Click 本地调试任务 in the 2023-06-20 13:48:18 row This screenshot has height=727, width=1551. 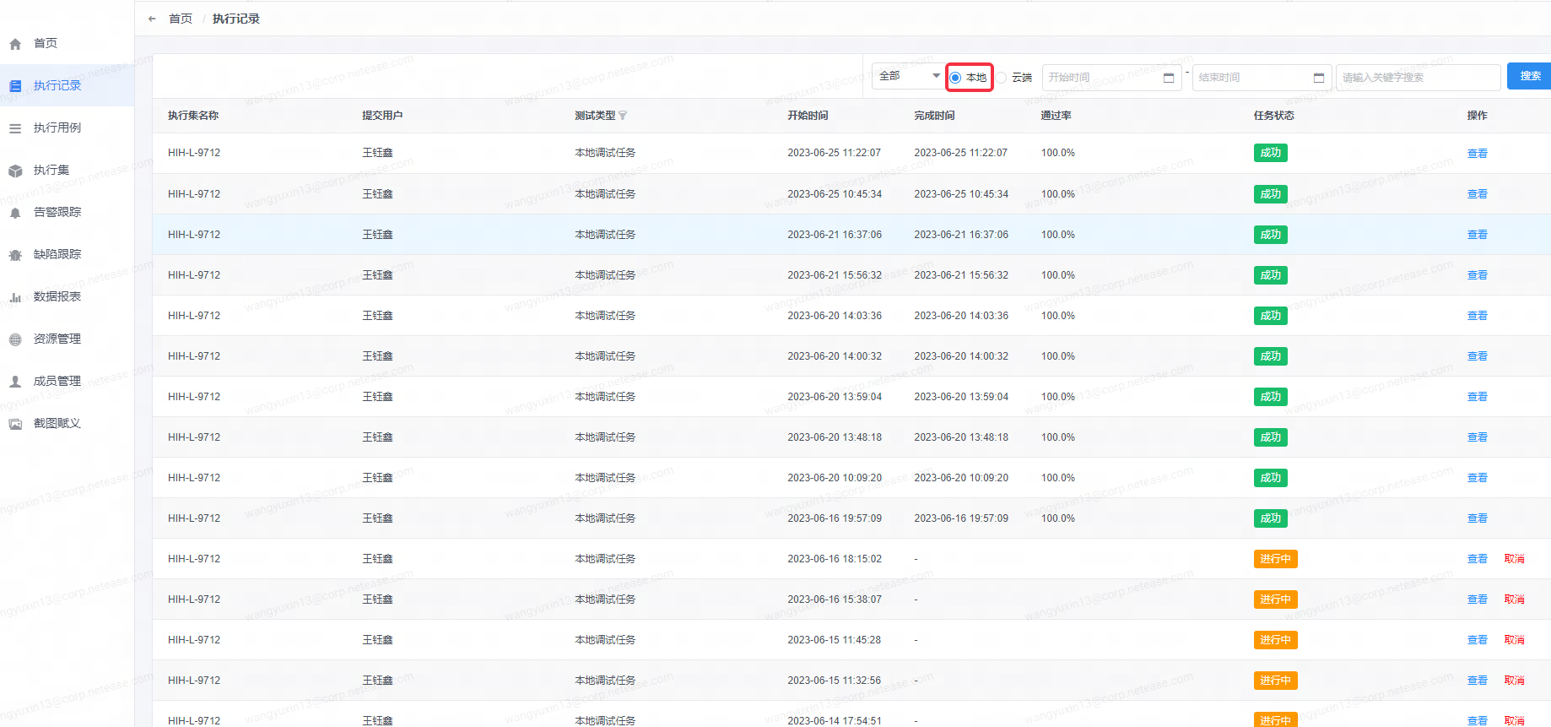tap(605, 437)
